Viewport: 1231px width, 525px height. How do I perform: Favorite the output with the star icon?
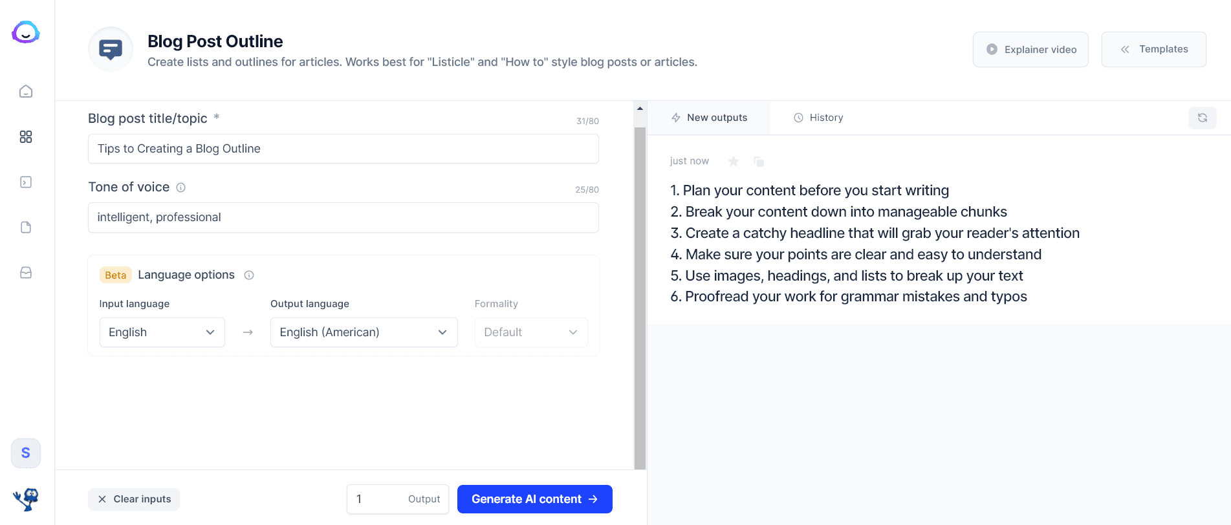pos(734,161)
